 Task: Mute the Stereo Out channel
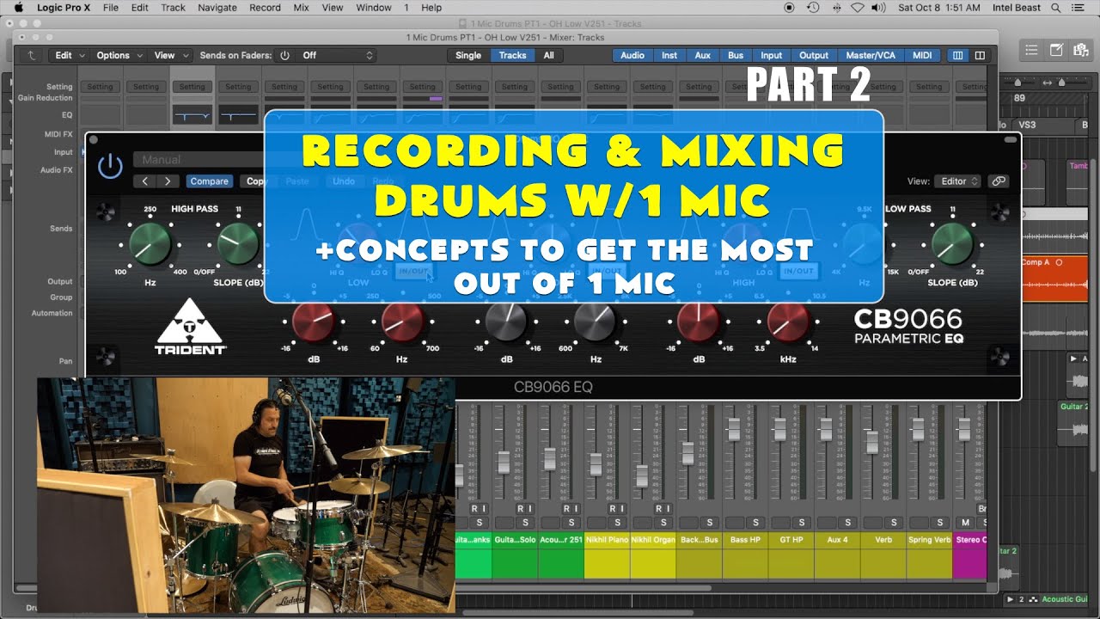966,523
